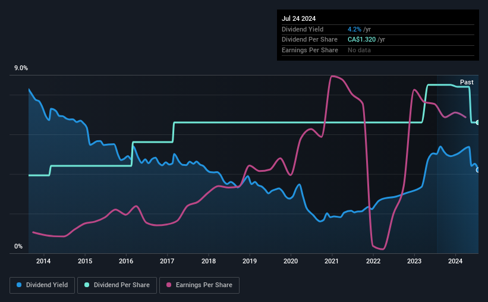This screenshot has width=488, height=302.
Task: Click the pink dot in Earnings Per Share legend
Action: 169,285
